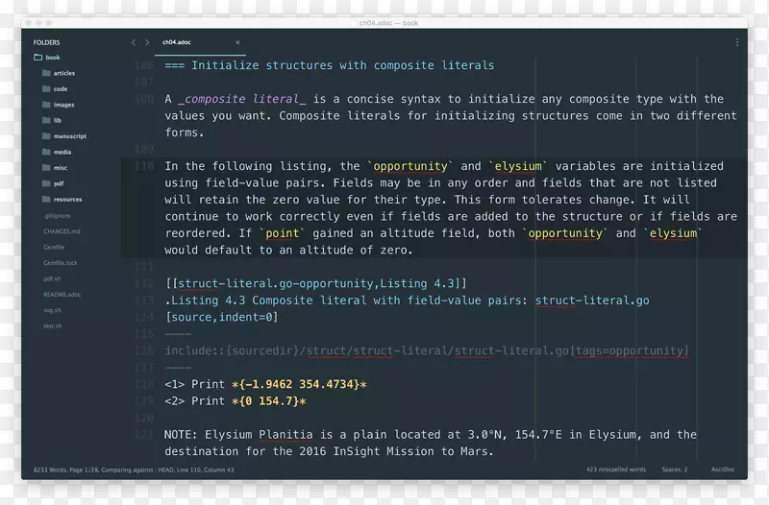Go forward with the right arrow

147,42
